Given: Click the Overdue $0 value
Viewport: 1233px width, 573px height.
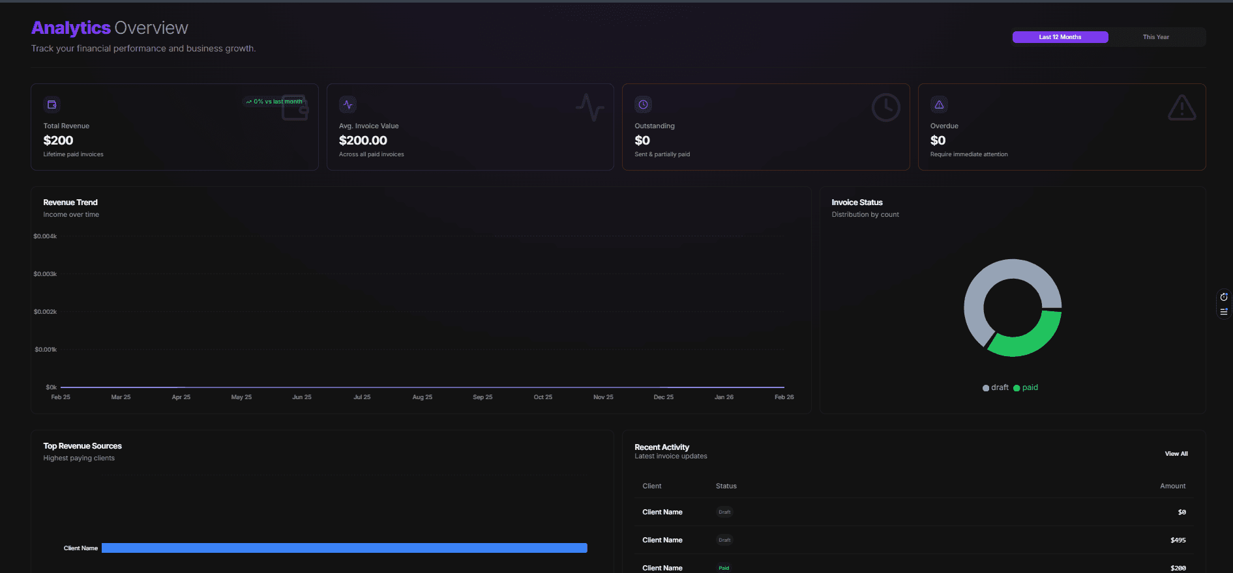Looking at the screenshot, I should click(x=938, y=141).
